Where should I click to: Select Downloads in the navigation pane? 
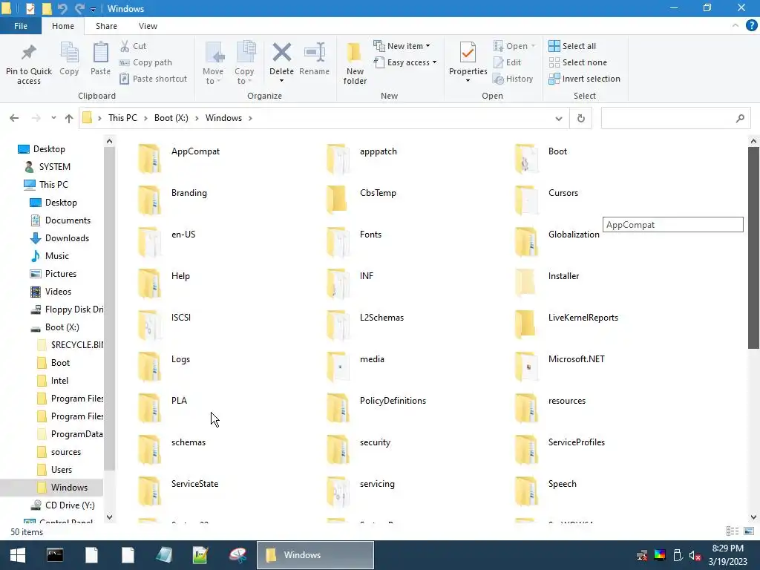click(x=67, y=238)
